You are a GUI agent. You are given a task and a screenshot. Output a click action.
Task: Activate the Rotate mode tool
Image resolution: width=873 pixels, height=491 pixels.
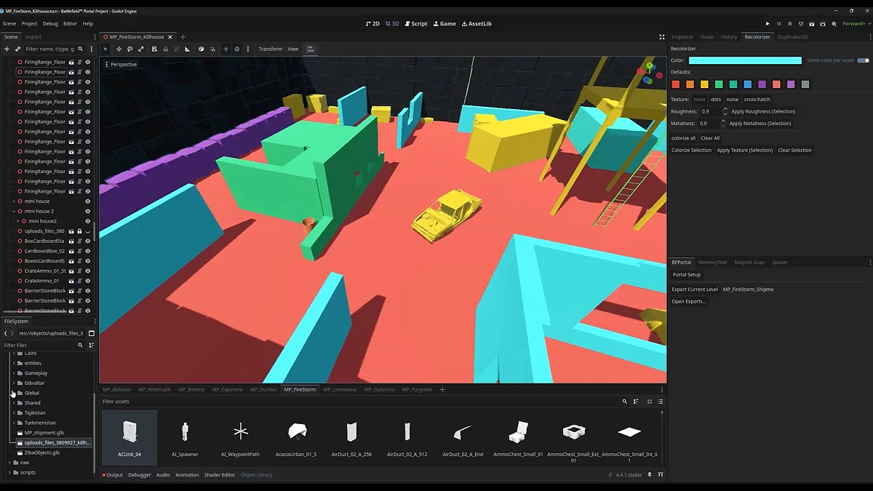click(x=129, y=49)
